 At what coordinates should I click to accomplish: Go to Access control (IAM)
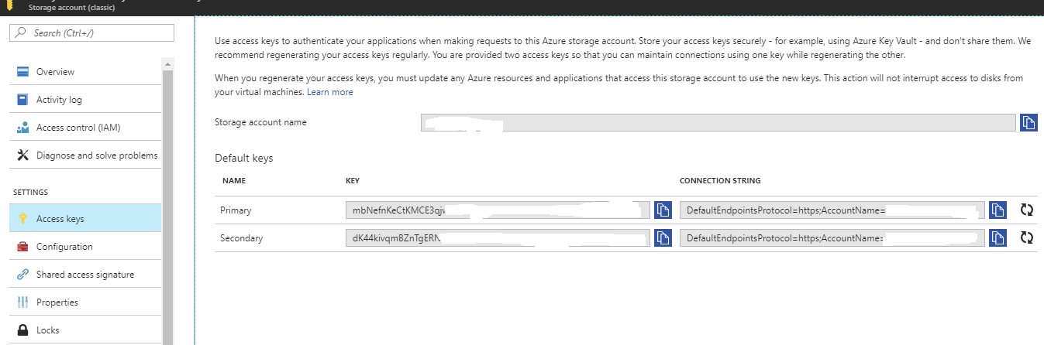85,128
